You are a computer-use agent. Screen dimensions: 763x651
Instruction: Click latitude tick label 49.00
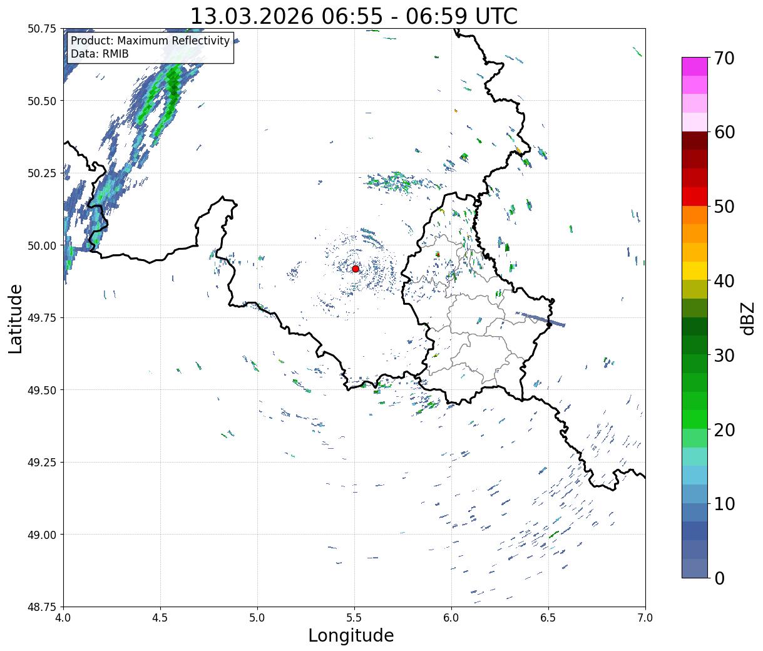42,535
